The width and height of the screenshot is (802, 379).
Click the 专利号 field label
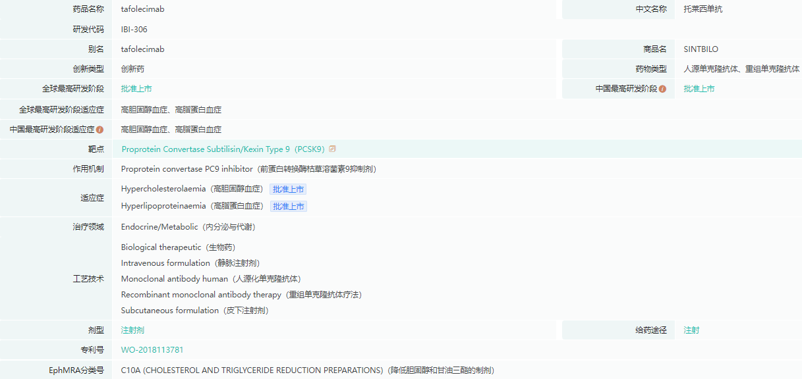click(x=92, y=350)
